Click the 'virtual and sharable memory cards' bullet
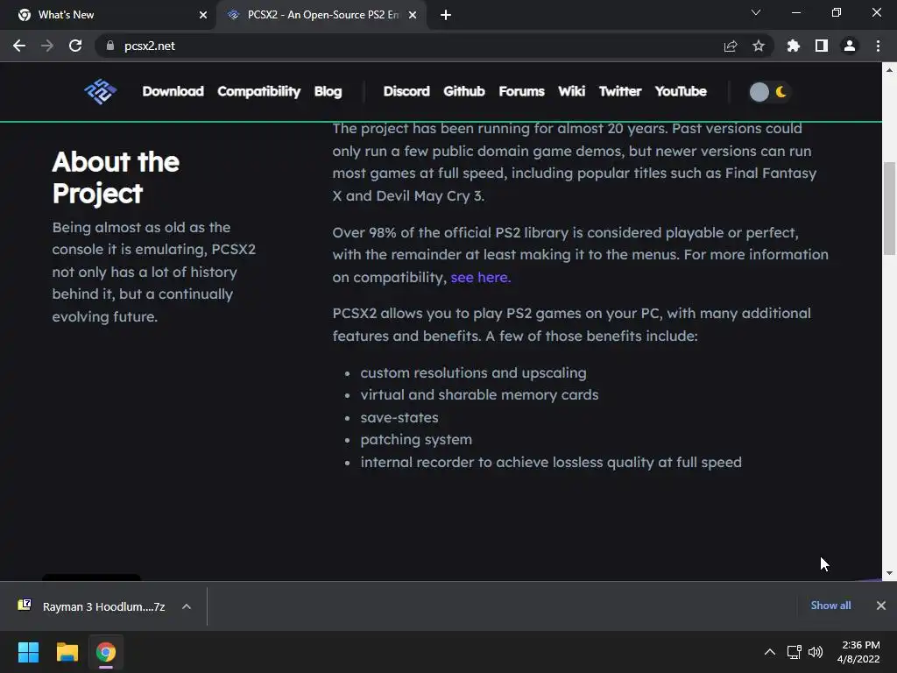This screenshot has height=673, width=897. (479, 395)
